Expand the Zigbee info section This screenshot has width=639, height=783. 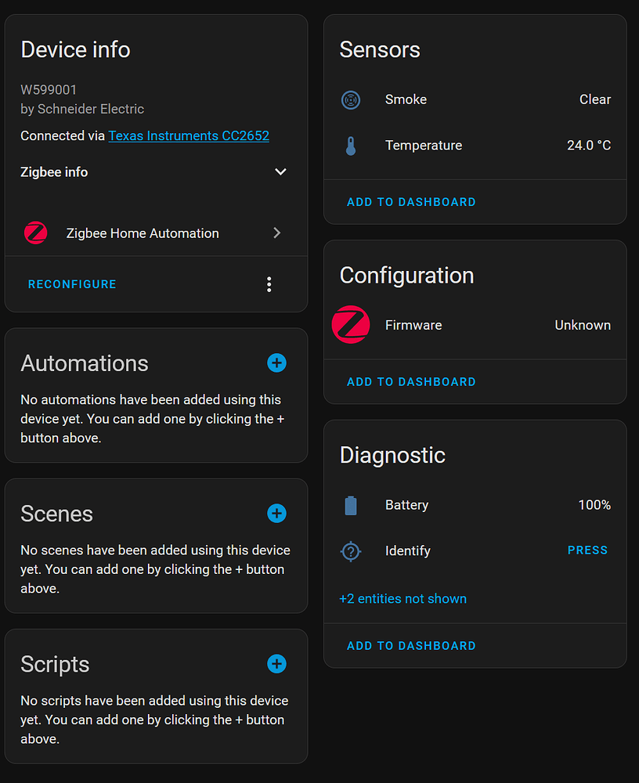(280, 172)
